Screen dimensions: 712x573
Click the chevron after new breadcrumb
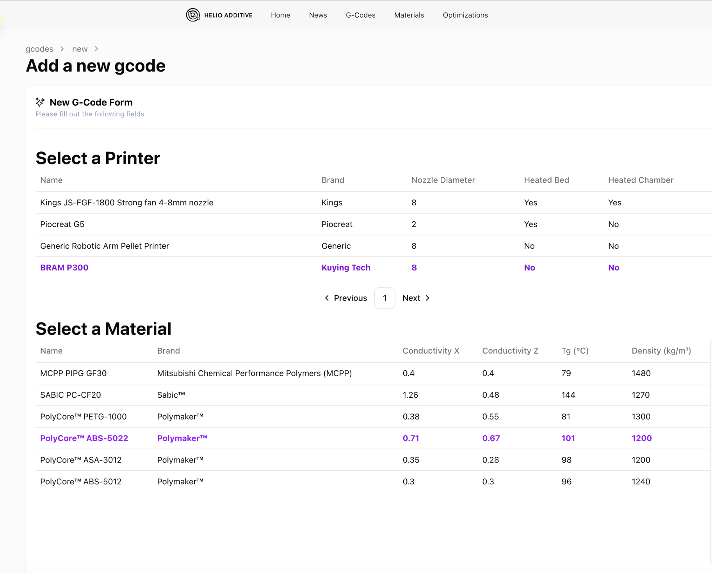point(96,49)
